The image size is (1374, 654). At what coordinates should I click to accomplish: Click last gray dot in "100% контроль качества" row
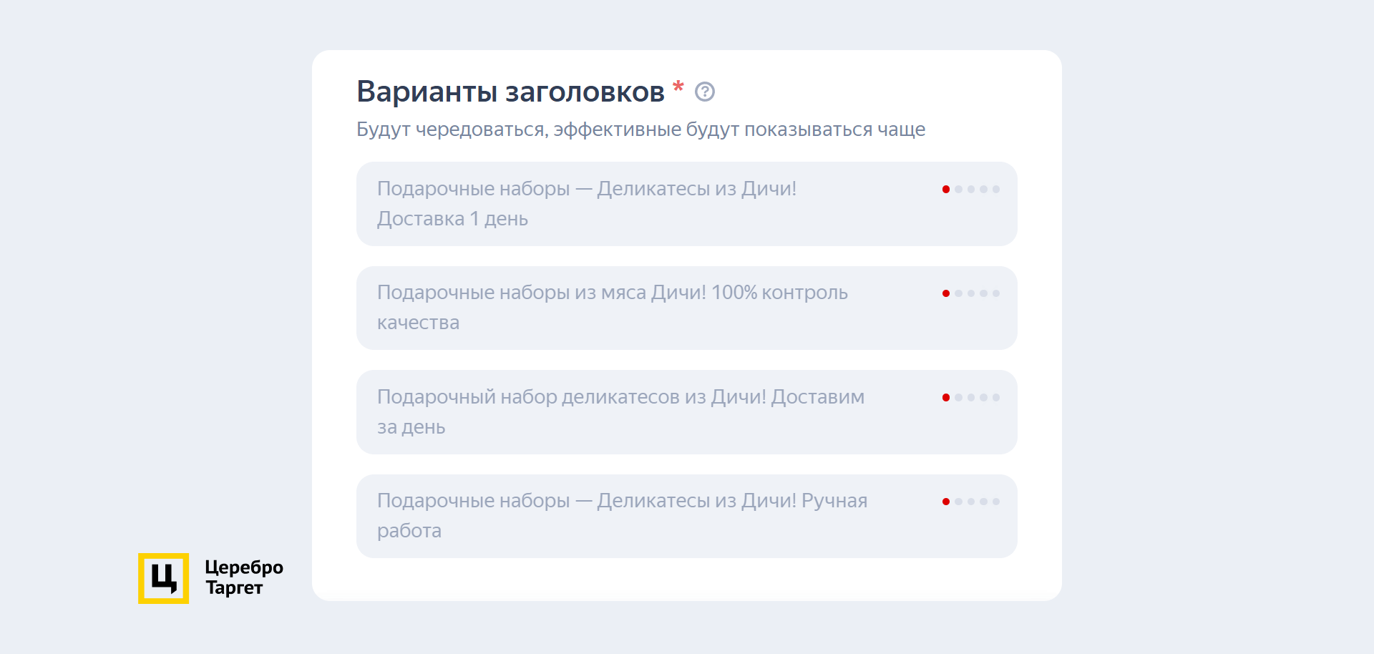[x=996, y=293]
